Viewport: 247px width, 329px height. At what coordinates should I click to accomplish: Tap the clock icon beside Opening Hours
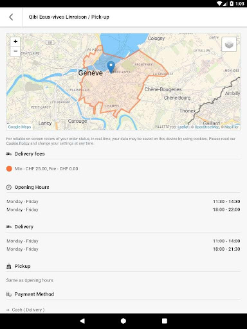click(x=9, y=187)
